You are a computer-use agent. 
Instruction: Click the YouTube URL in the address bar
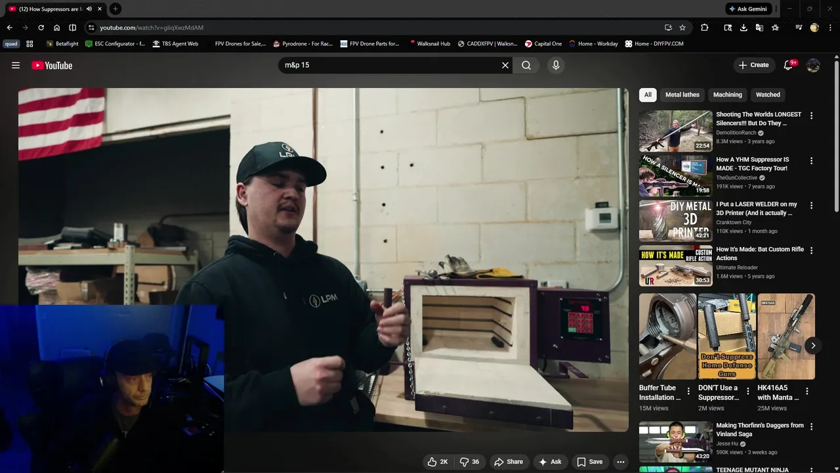pos(152,28)
